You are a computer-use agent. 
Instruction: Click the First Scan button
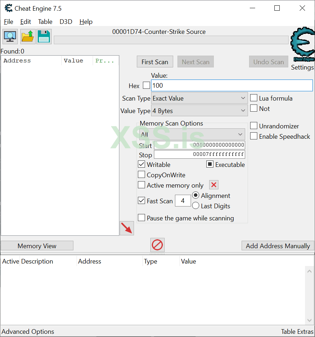[x=155, y=62]
